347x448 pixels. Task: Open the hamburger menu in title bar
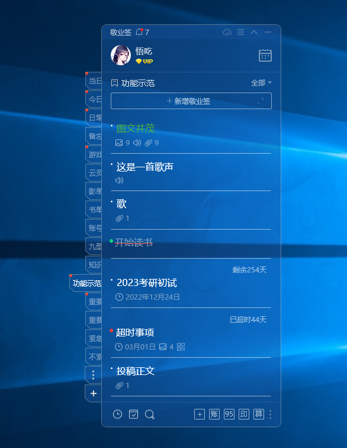coord(240,32)
